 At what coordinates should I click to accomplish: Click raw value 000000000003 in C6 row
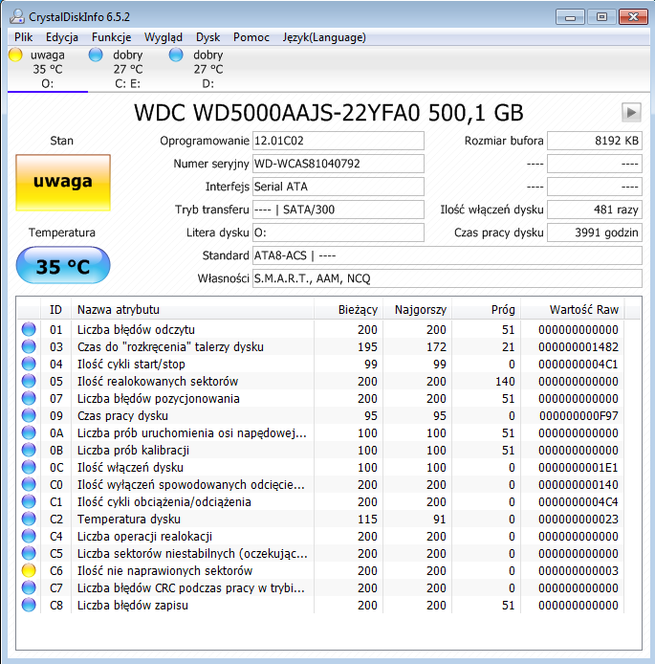[x=578, y=570]
